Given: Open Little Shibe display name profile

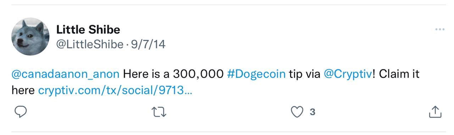Looking at the screenshot, I should coord(88,29).
